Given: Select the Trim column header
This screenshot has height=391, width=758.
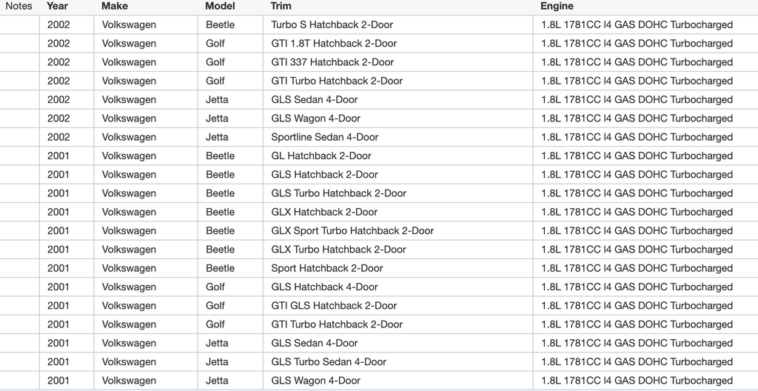Looking at the screenshot, I should point(281,6).
